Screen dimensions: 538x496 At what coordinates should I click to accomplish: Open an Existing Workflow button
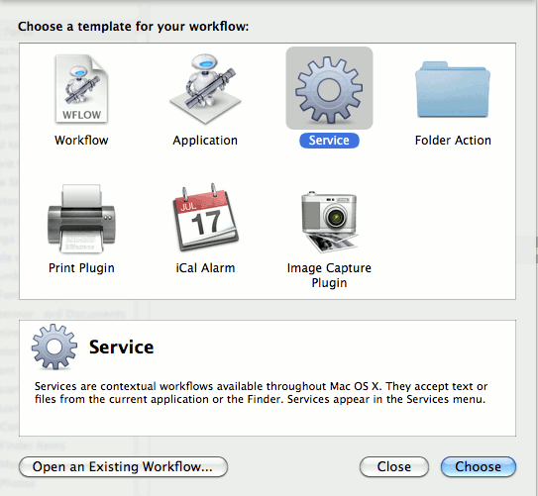[x=123, y=467]
